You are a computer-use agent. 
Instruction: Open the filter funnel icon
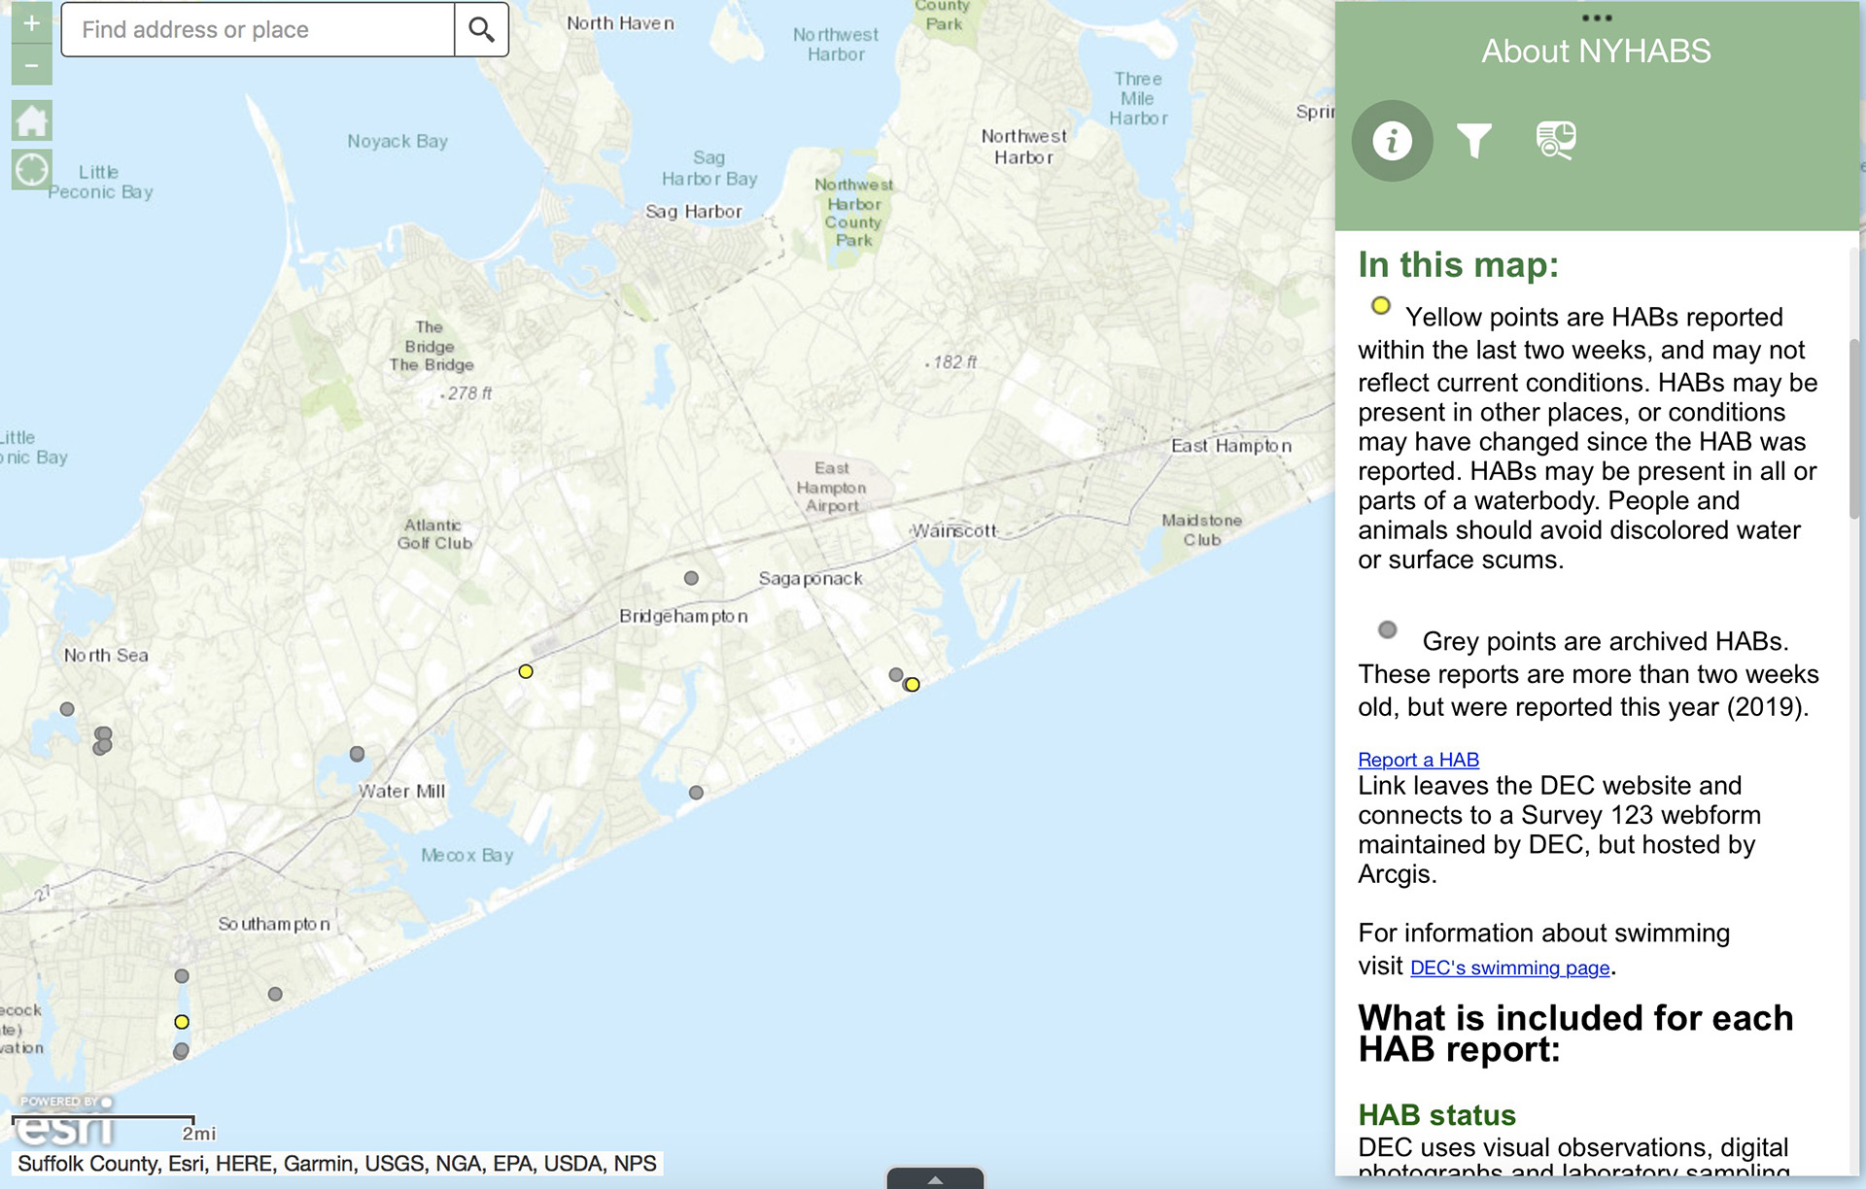pyautogui.click(x=1473, y=141)
